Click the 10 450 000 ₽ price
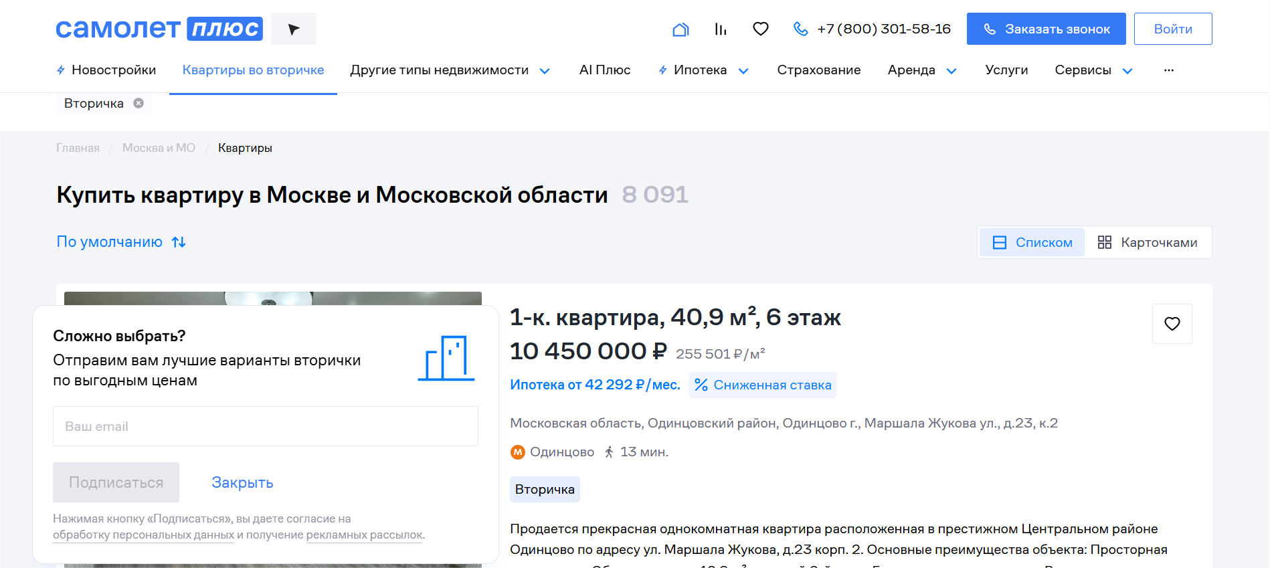The height and width of the screenshot is (568, 1270). point(588,351)
